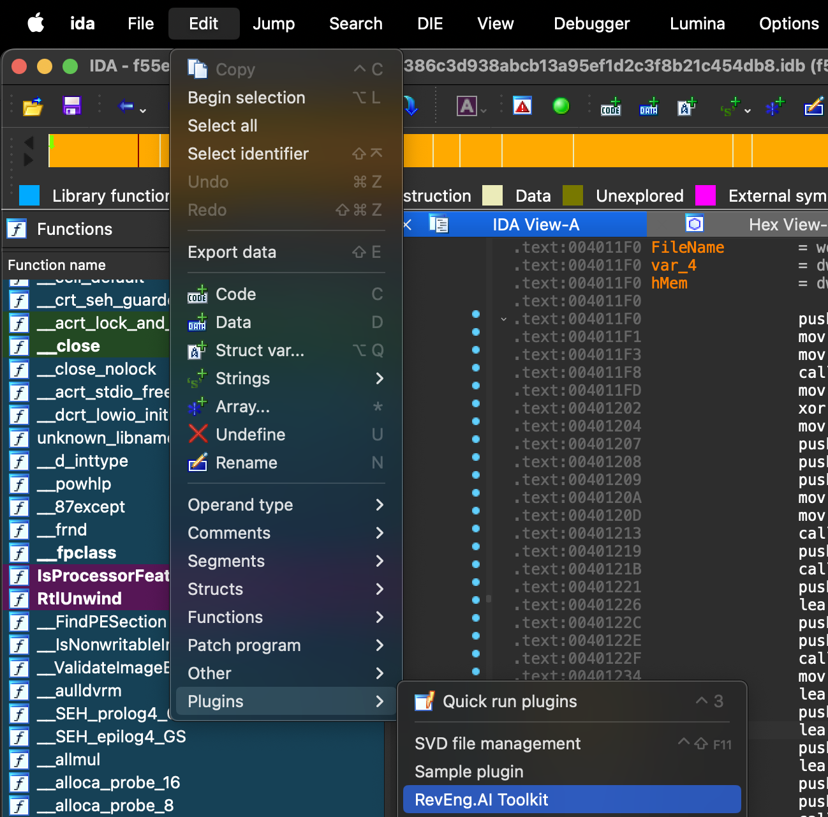Select __alloca_probe_16 function row
The image size is (828, 817).
(194, 783)
